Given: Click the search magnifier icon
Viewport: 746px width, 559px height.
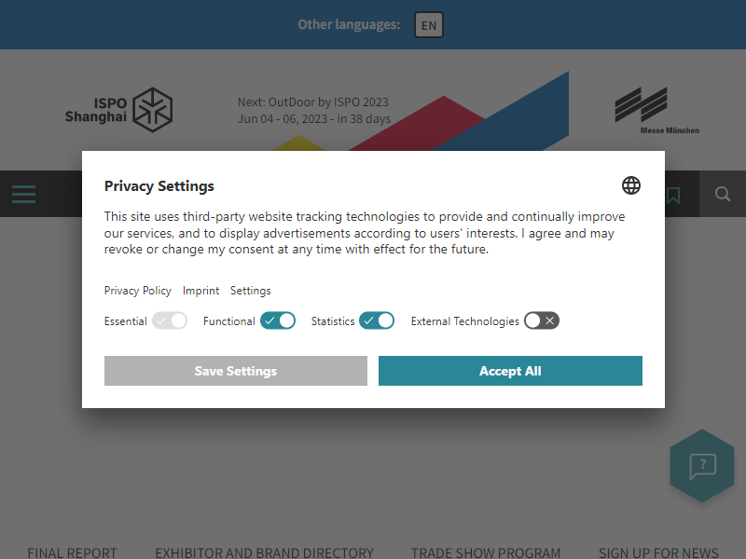Looking at the screenshot, I should click(723, 194).
